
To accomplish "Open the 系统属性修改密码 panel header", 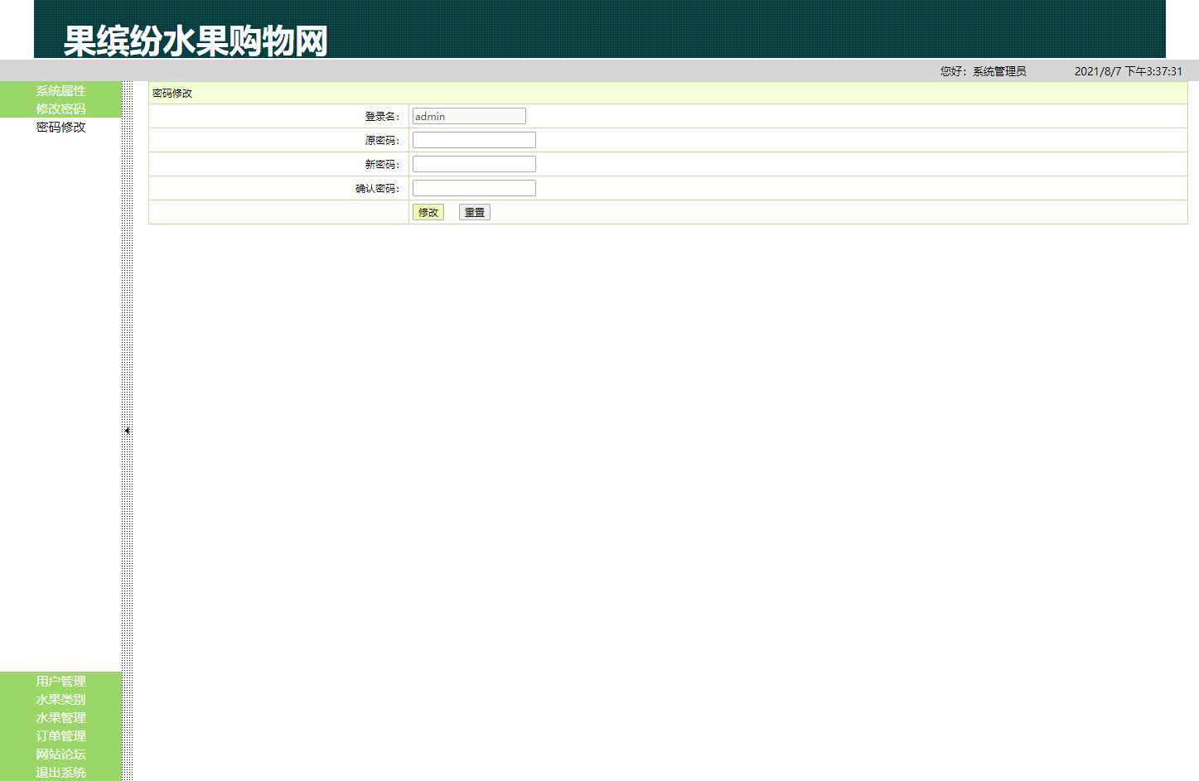I will point(60,99).
